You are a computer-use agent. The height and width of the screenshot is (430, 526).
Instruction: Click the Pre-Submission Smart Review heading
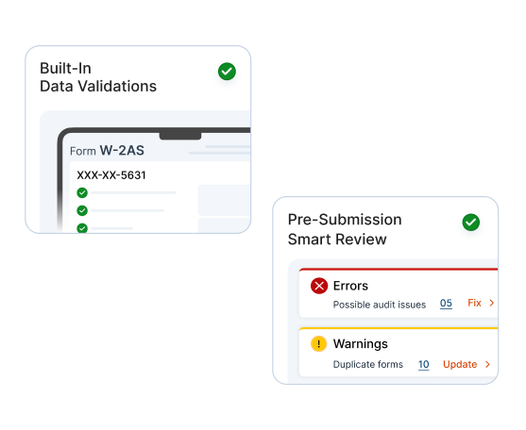tap(345, 229)
